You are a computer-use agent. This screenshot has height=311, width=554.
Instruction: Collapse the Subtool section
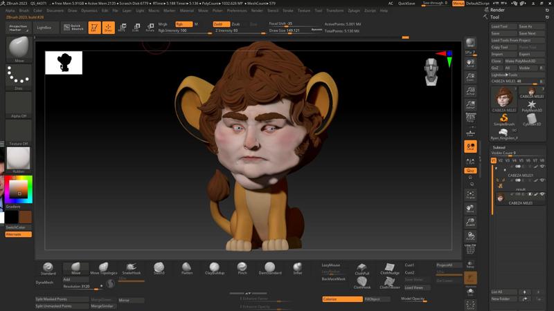point(499,147)
